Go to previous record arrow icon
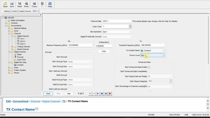 tap(94, 93)
